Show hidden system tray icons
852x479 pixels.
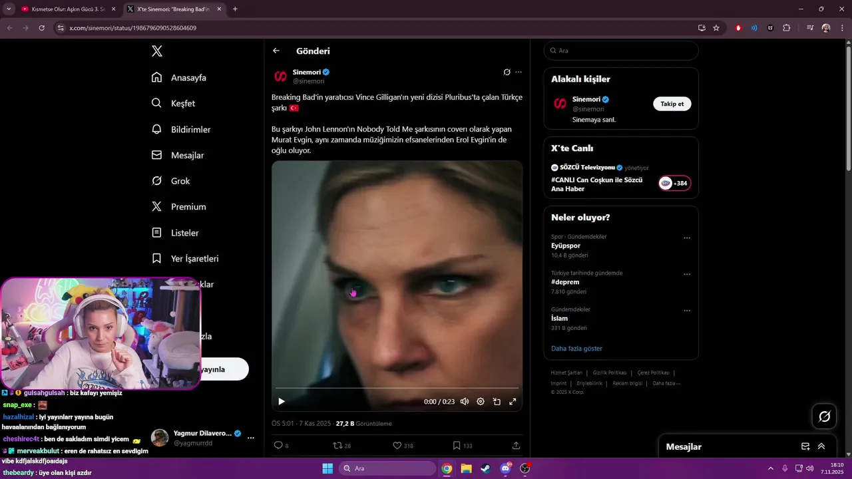click(x=771, y=468)
